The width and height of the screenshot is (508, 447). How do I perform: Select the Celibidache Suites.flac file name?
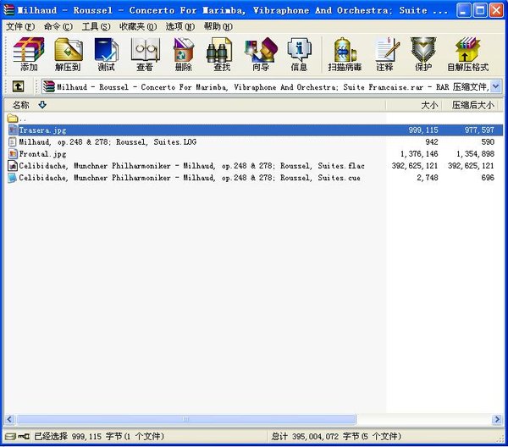point(192,166)
